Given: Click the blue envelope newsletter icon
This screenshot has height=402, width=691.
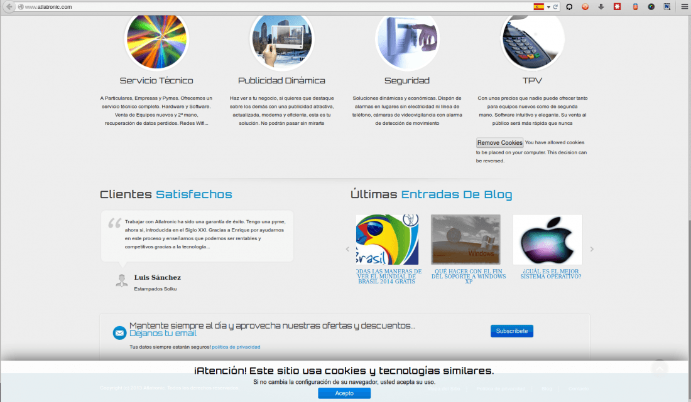Looking at the screenshot, I should pyautogui.click(x=119, y=333).
